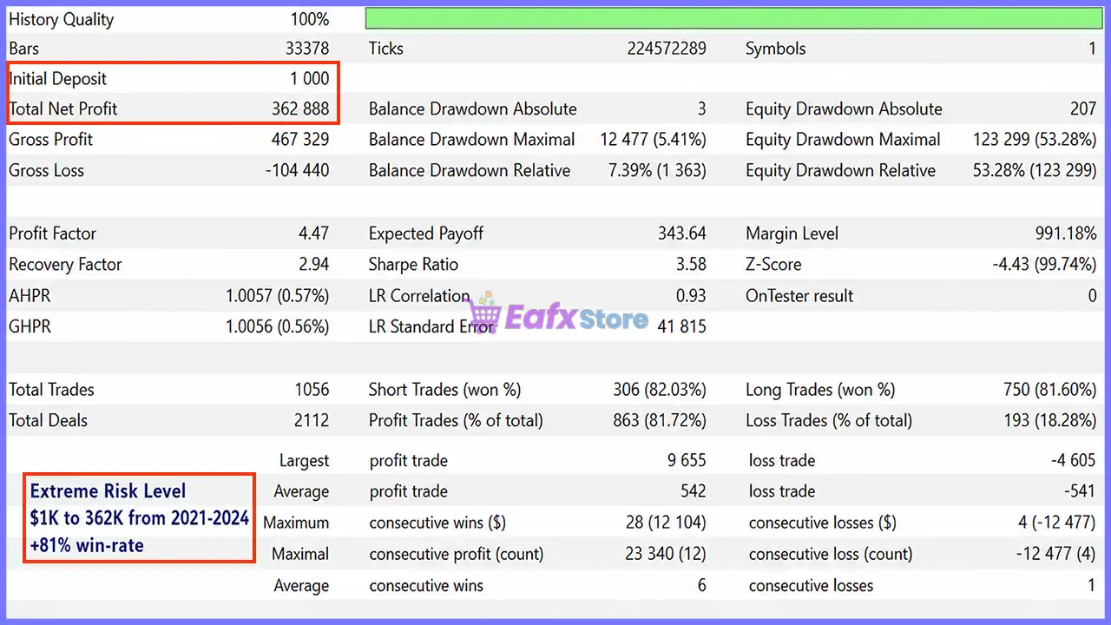1111x625 pixels.
Task: Select the average consecutive wins value 6
Action: pos(701,586)
